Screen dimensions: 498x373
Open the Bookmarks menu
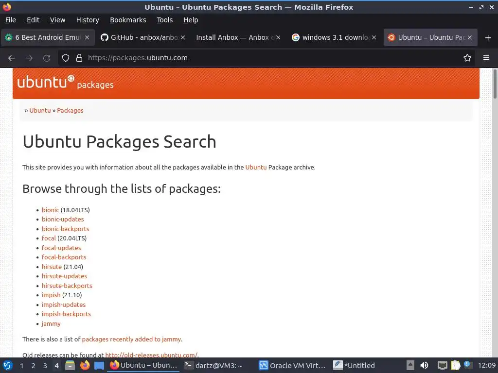[128, 20]
